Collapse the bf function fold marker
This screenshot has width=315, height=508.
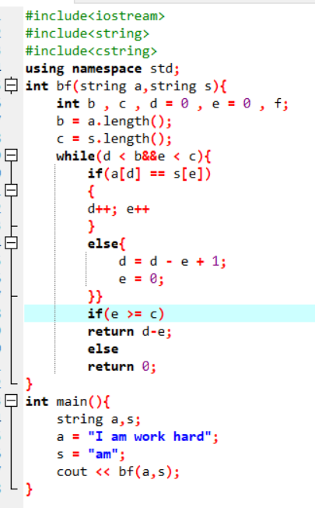(x=12, y=86)
